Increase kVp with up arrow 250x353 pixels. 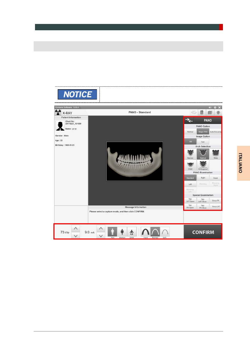[76, 228]
